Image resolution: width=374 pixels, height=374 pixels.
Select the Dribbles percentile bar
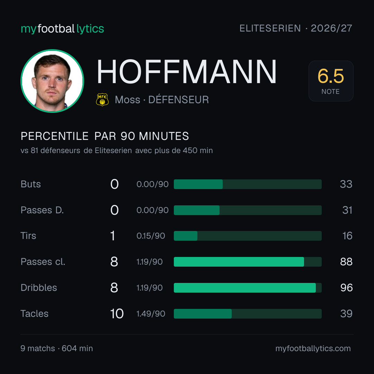[248, 288]
